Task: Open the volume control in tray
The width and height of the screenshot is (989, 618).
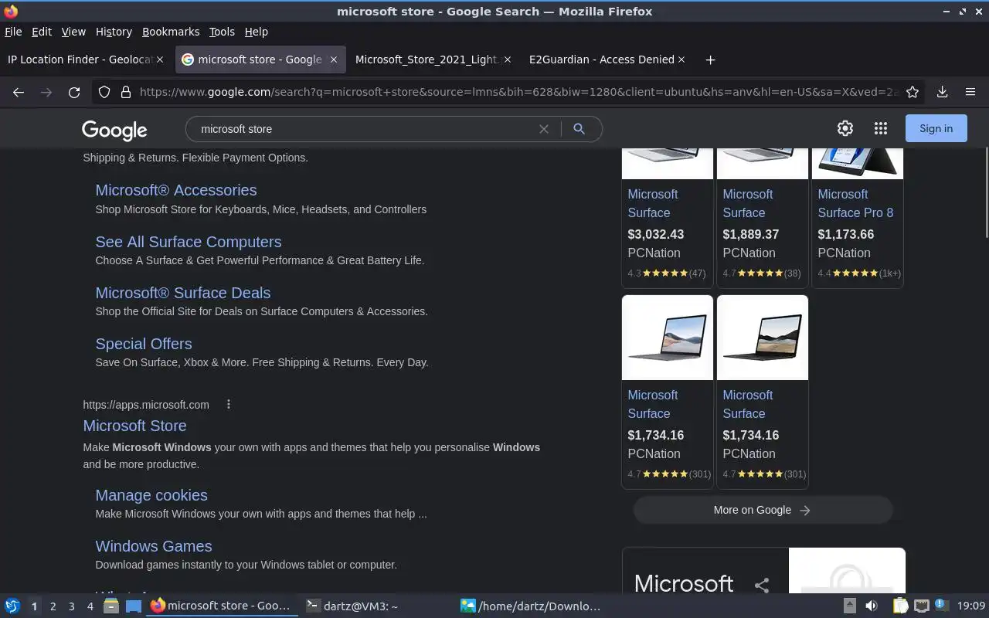Action: pos(872,606)
